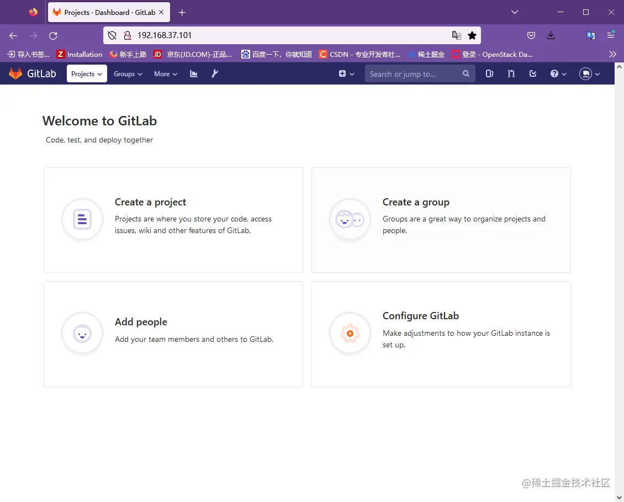This screenshot has width=624, height=502.
Task: Open the 稀土掘金 bookmark
Action: point(426,54)
